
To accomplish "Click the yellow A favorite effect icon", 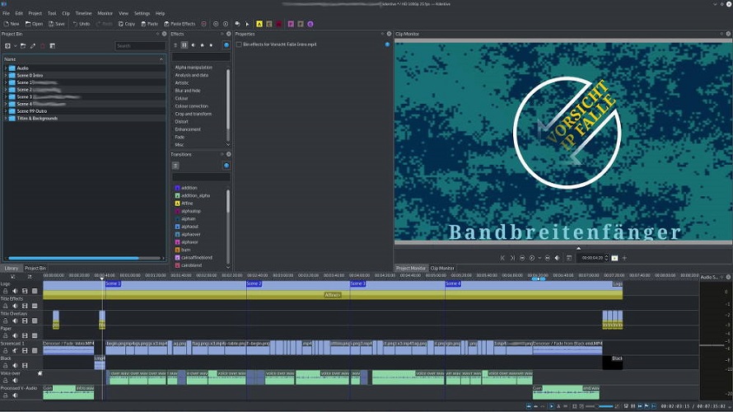I will pos(260,24).
